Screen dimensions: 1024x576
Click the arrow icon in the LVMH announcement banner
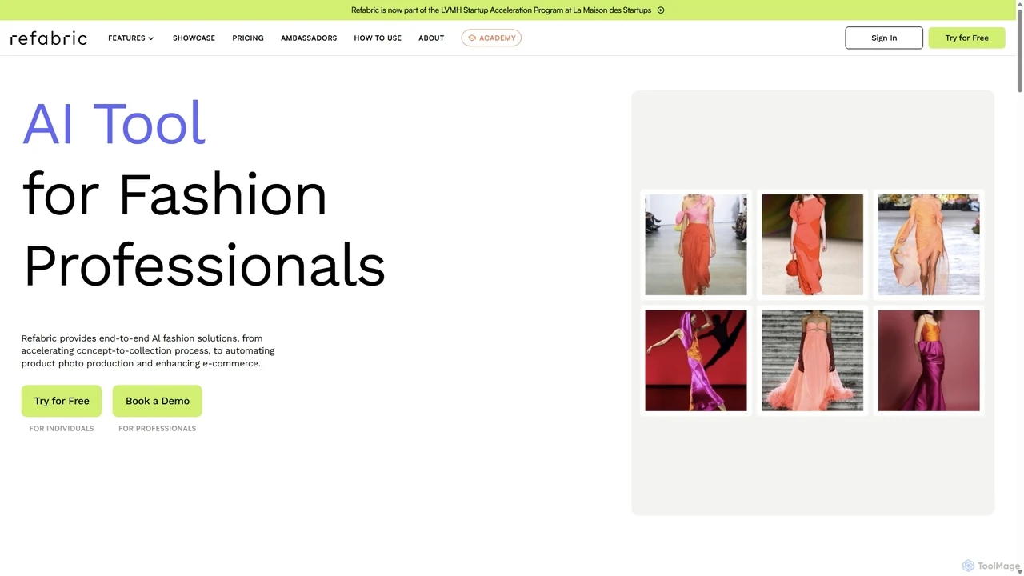[661, 10]
